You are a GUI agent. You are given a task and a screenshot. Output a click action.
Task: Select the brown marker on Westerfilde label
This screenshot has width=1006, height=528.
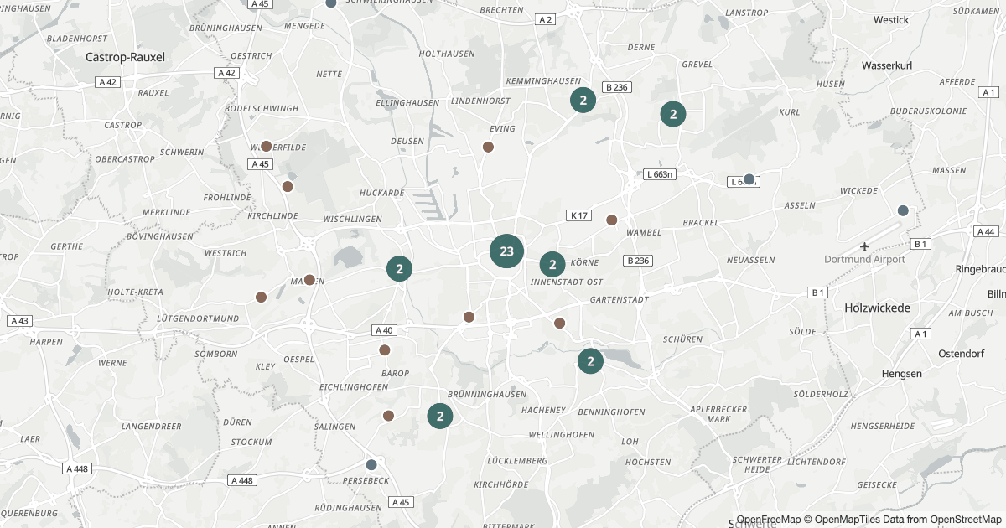coord(267,146)
